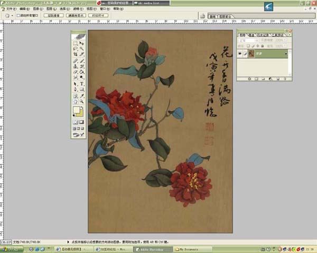Select the Dodge tool
This screenshot has width=317, height=253.
point(82,77)
